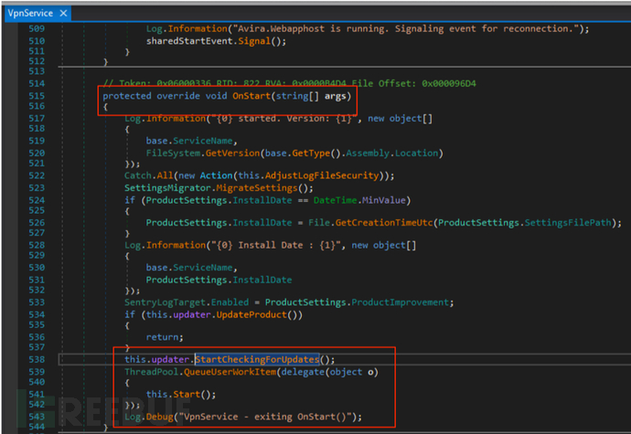The width and height of the screenshot is (631, 434).
Task: Click SettingsFilePath on line 526
Action: pos(568,222)
